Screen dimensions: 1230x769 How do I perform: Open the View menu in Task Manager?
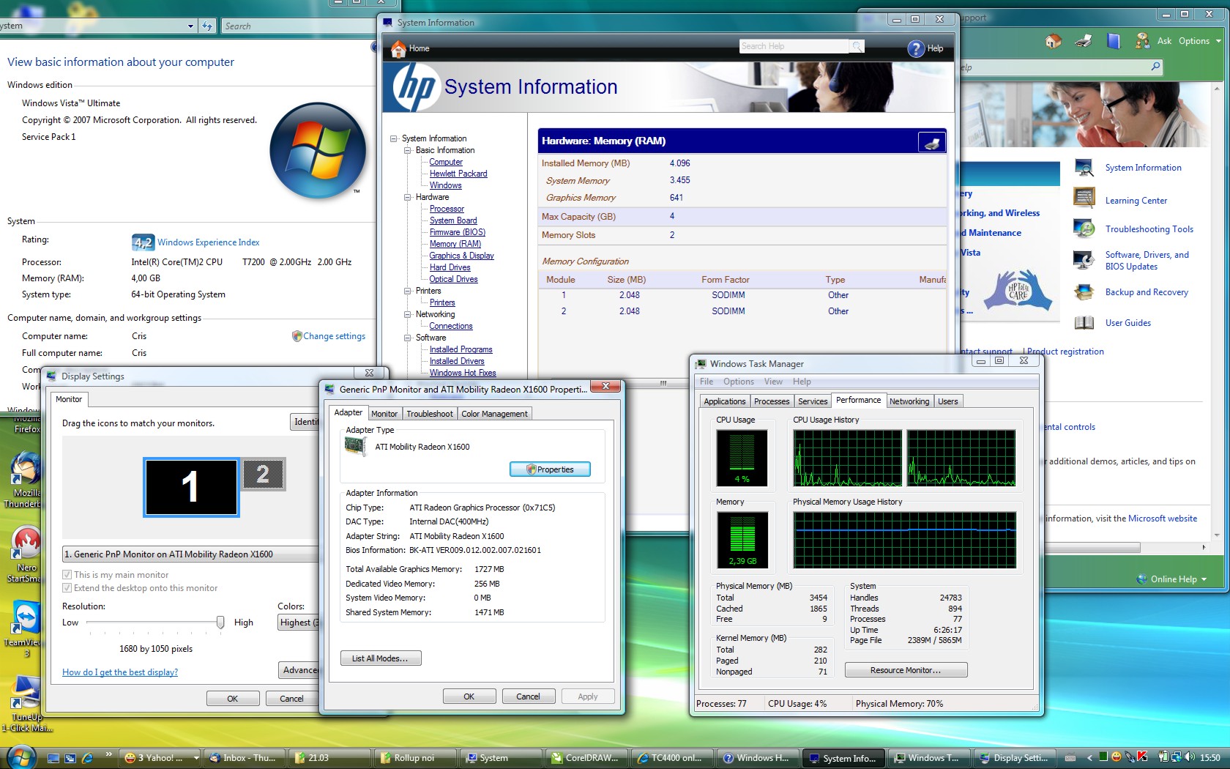click(x=773, y=382)
